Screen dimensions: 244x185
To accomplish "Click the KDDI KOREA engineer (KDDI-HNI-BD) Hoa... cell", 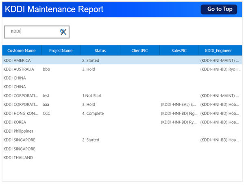I will [220, 122].
